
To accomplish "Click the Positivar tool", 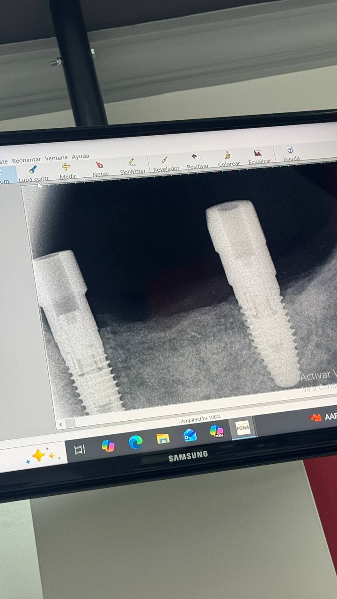I will pos(197,162).
